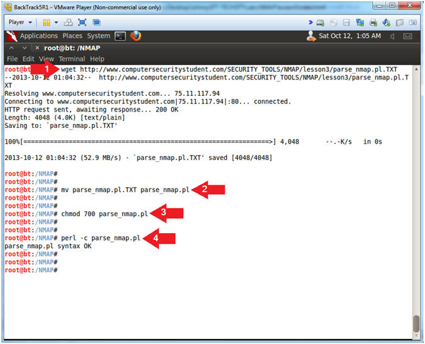Enter full screen mode in VMware Player
This screenshot has width=425, height=344.
click(x=82, y=23)
